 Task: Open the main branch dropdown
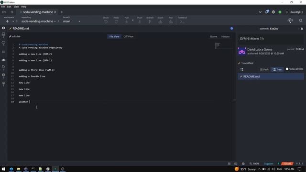coord(71,21)
